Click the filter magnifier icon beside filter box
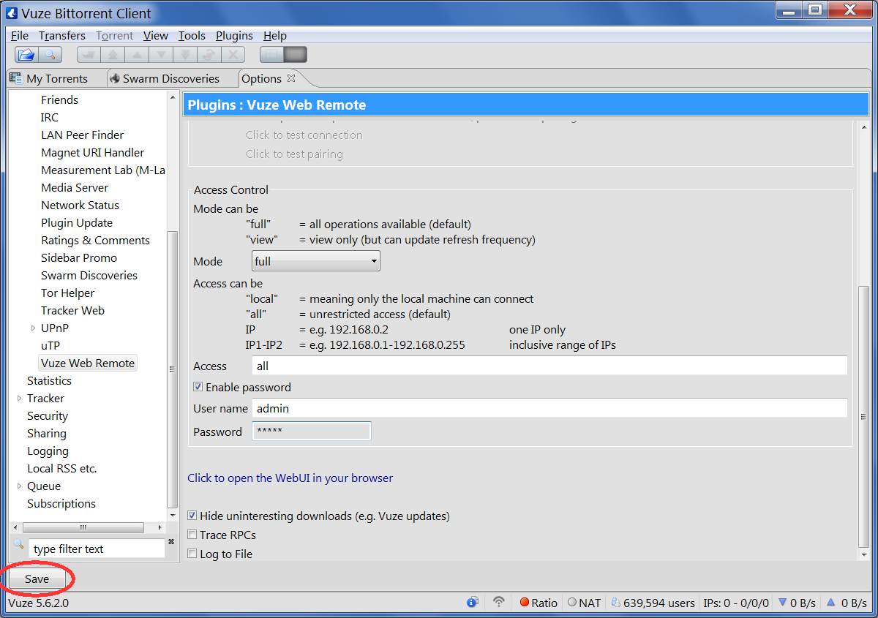 (19, 545)
